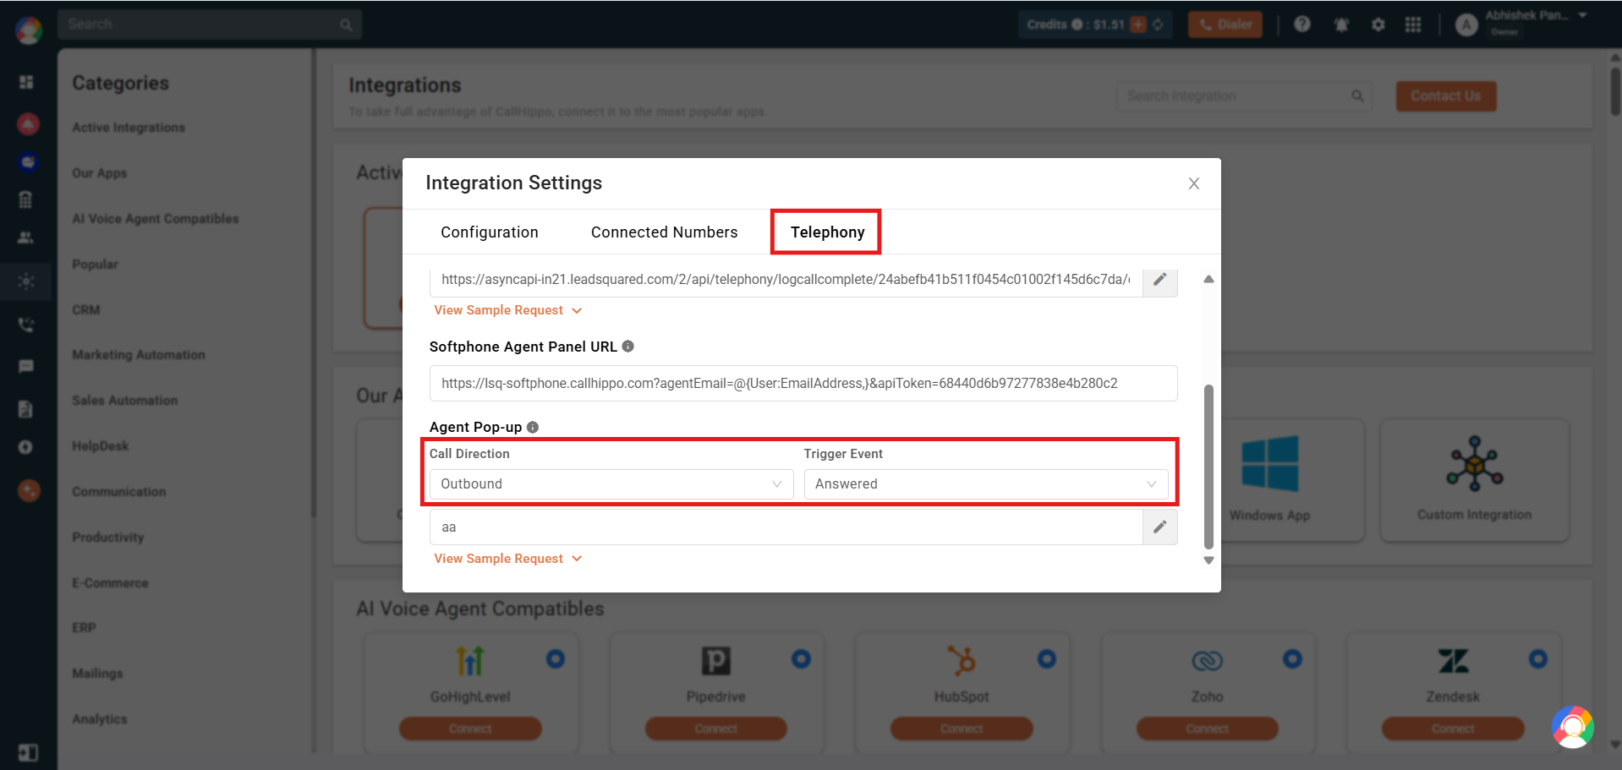Viewport: 1622px width, 770px height.
Task: Click the dialog scrollbar up arrow
Action: pyautogui.click(x=1208, y=279)
